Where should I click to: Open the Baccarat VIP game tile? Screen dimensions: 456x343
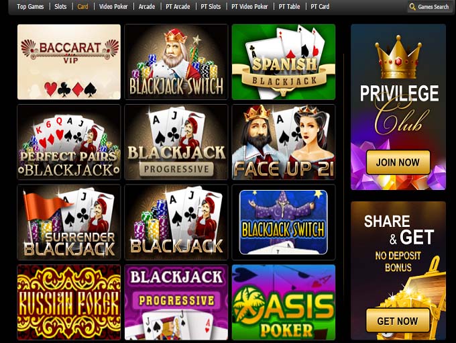(x=69, y=62)
